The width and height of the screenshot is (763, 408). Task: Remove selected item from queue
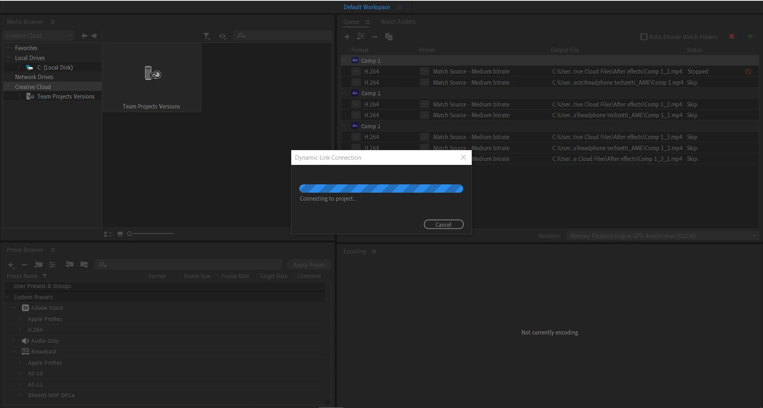point(375,37)
